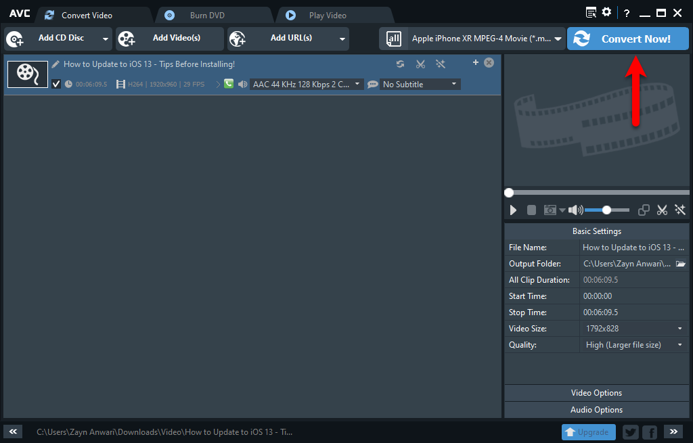The height and width of the screenshot is (443, 693).
Task: Expand the Audio Options section
Action: (x=597, y=410)
